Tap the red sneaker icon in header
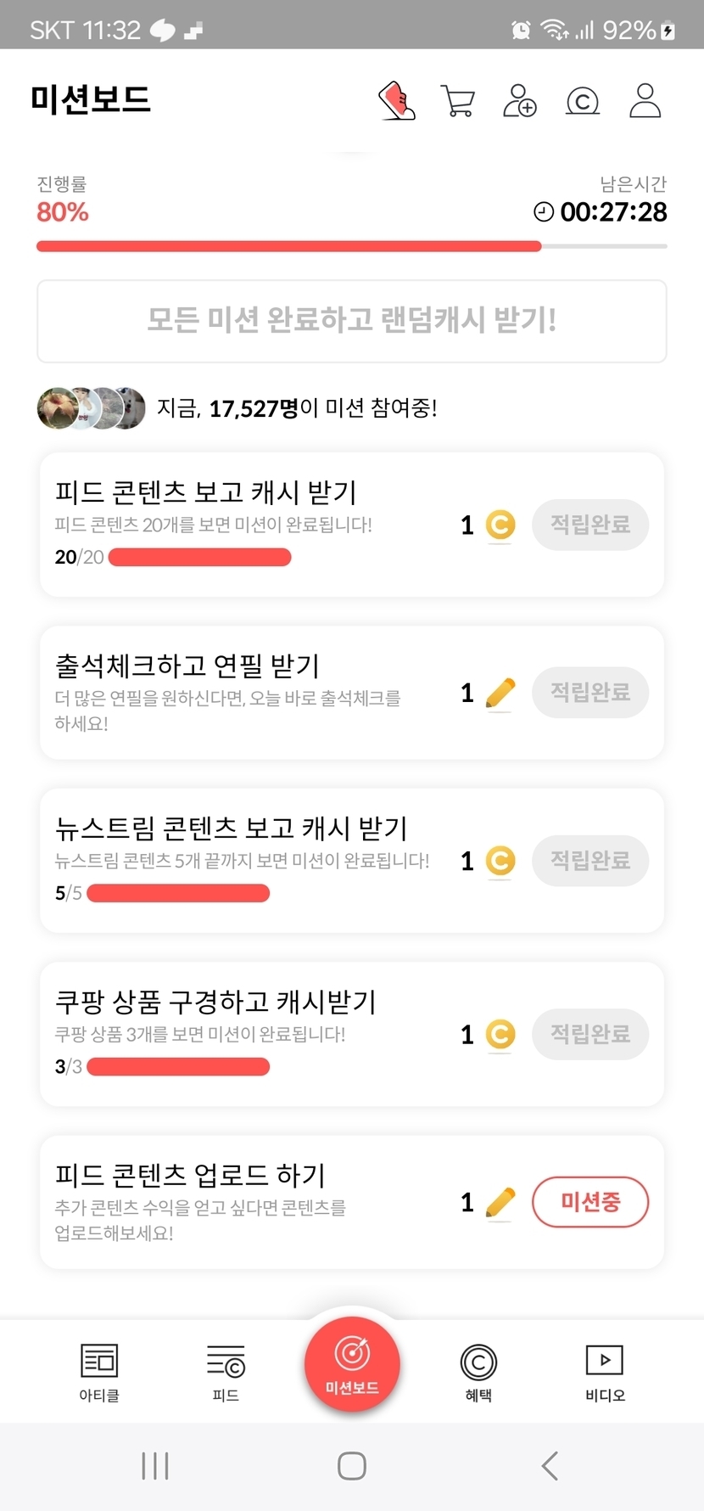The image size is (704, 1511). [397, 101]
